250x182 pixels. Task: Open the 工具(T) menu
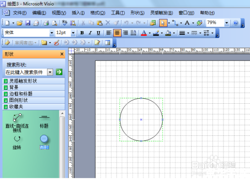pyautogui.click(x=118, y=13)
